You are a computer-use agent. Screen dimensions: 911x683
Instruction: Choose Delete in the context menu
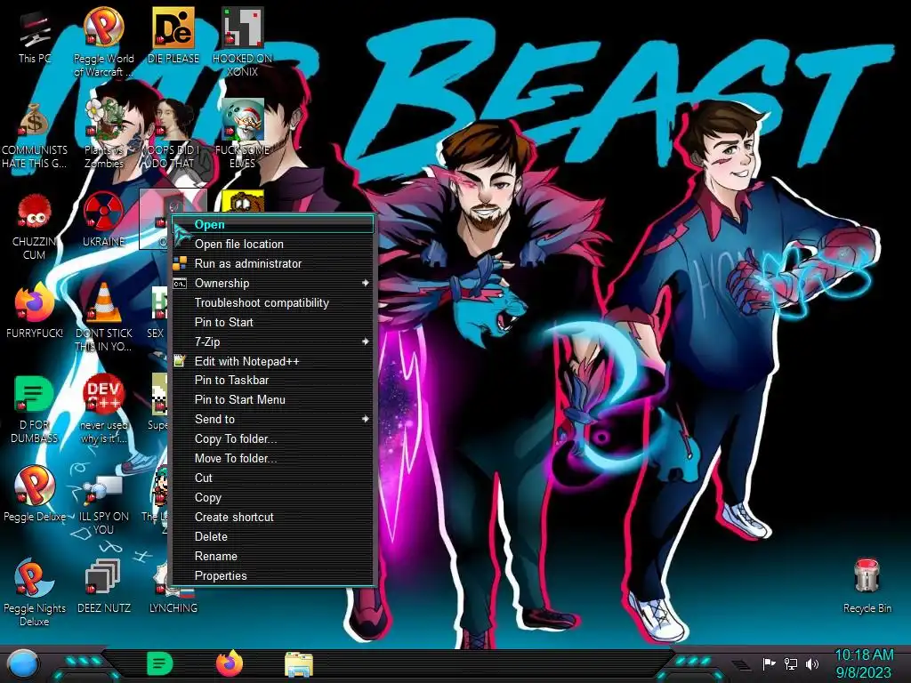coord(272,536)
